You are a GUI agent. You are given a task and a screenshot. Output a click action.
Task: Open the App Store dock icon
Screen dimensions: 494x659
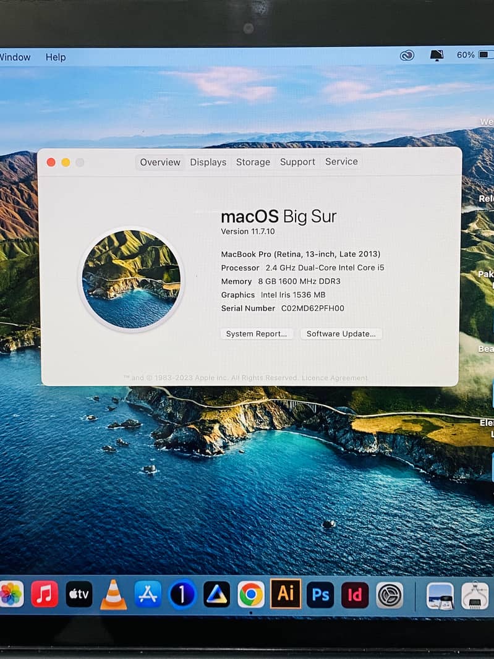pyautogui.click(x=148, y=595)
